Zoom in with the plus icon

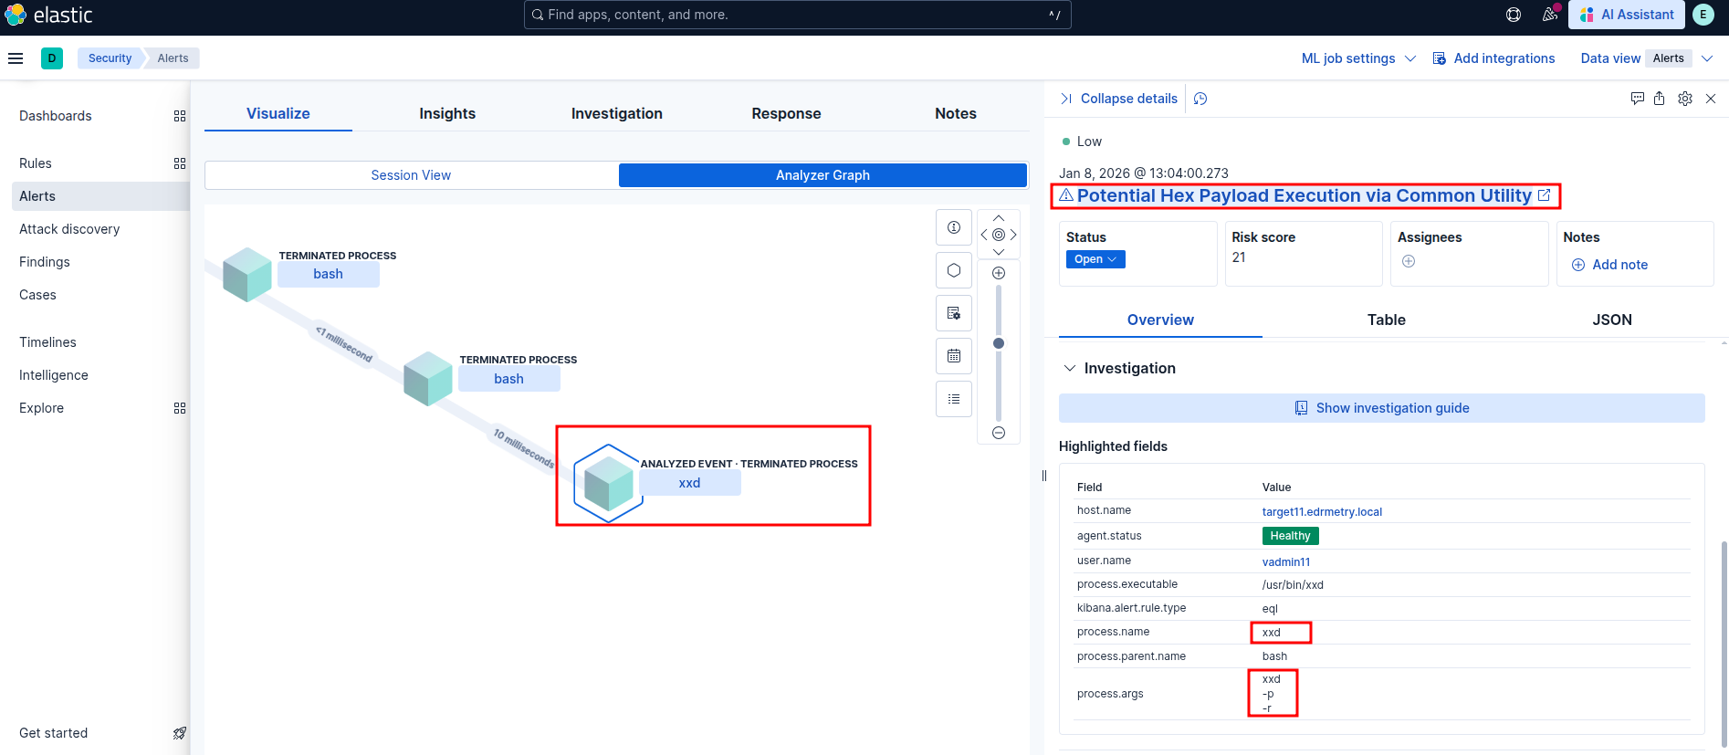point(998,273)
